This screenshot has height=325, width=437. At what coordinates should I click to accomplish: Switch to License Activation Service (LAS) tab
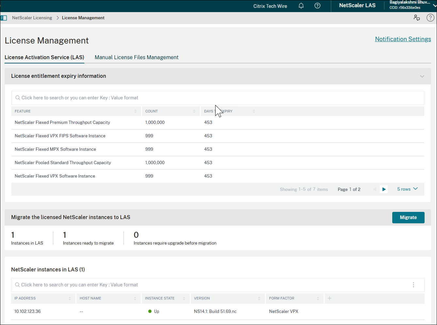(x=44, y=57)
